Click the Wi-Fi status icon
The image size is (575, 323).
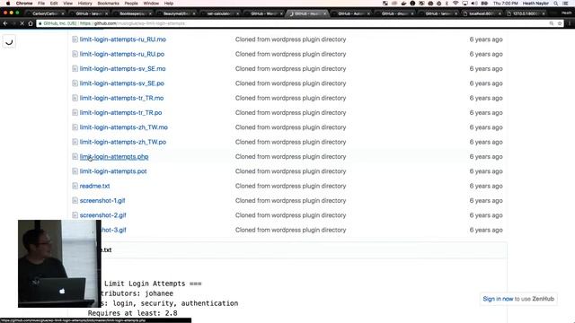(x=456, y=4)
